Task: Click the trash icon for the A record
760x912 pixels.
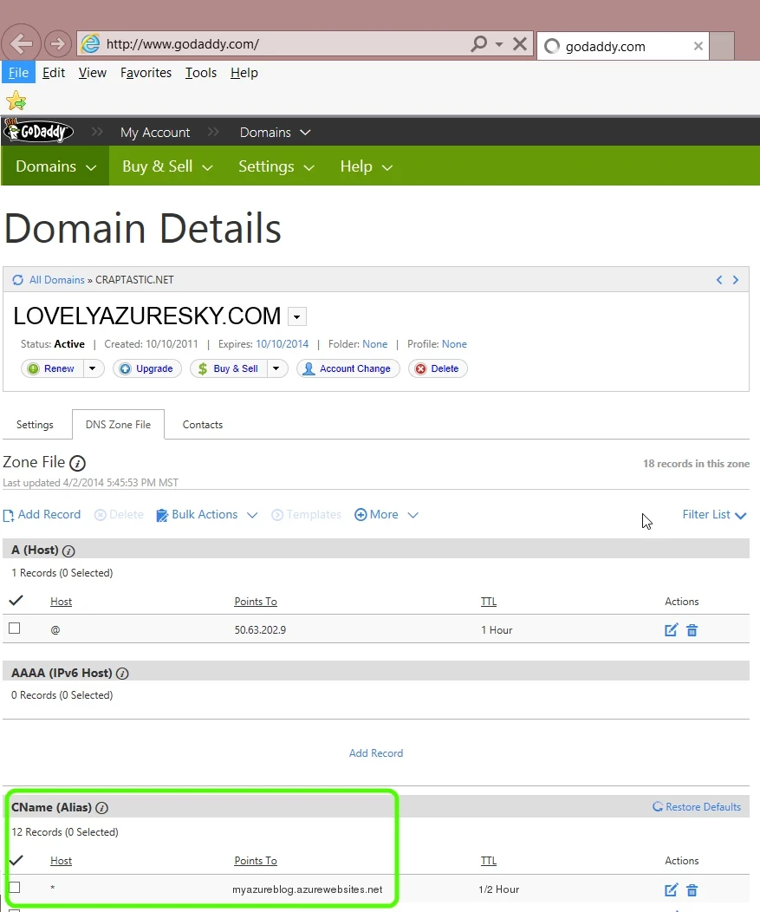Action: [692, 630]
